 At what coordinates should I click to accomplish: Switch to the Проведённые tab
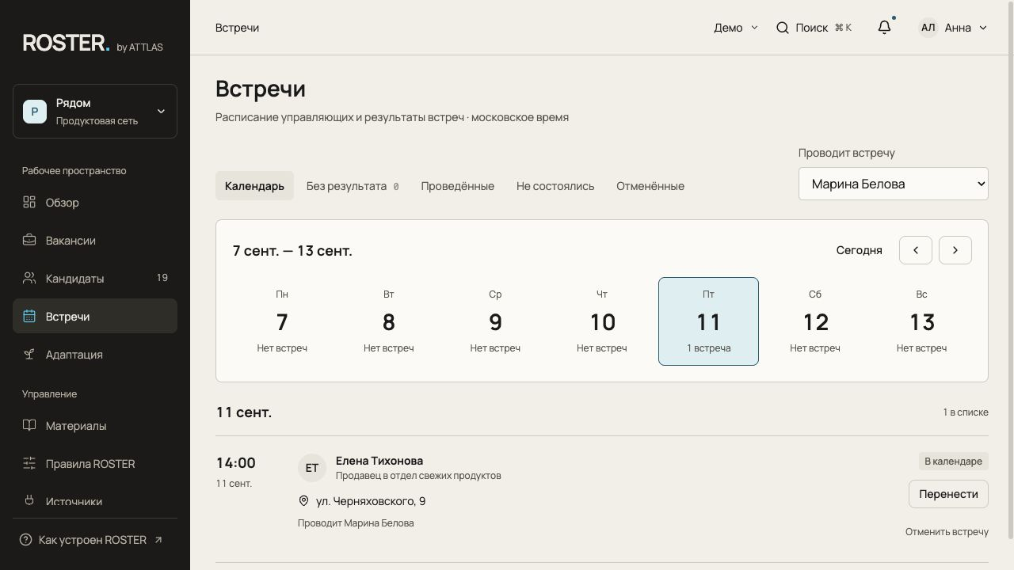(x=458, y=186)
